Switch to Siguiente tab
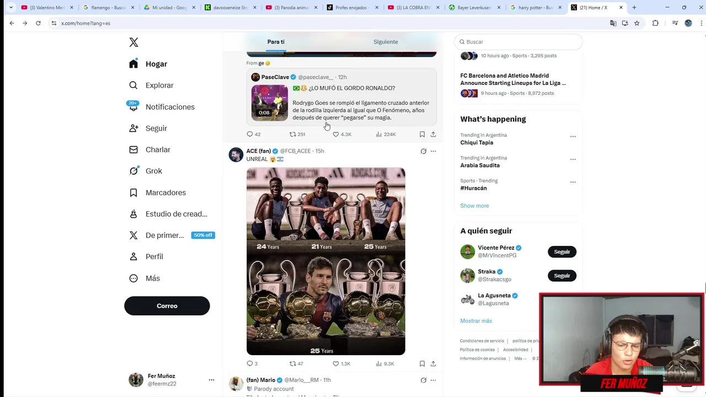The height and width of the screenshot is (397, 706). click(386, 42)
